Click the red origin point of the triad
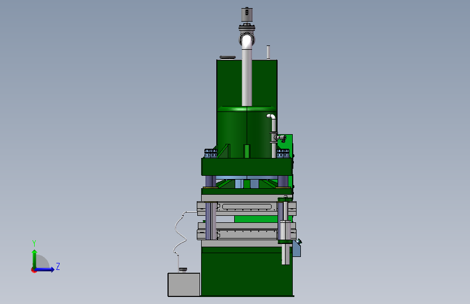The width and height of the screenshot is (470, 304). (34, 270)
